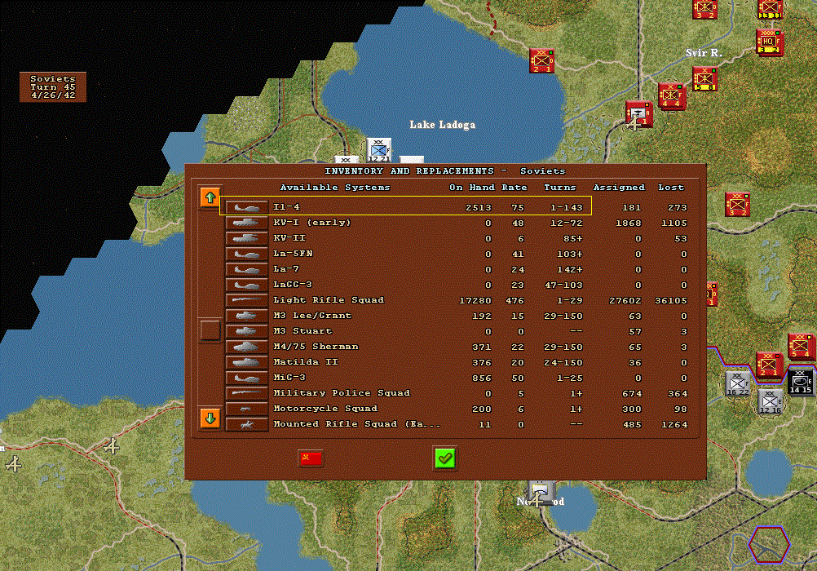The image size is (817, 571).
Task: Select the KV-I (early) entry
Action: point(312,223)
